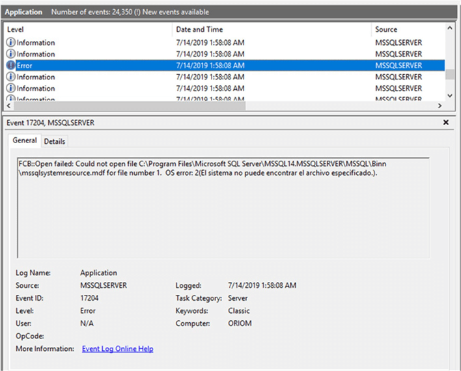Click the blue information icon in the first event row
Image resolution: width=461 pixels, height=371 pixels.
[x=10, y=42]
